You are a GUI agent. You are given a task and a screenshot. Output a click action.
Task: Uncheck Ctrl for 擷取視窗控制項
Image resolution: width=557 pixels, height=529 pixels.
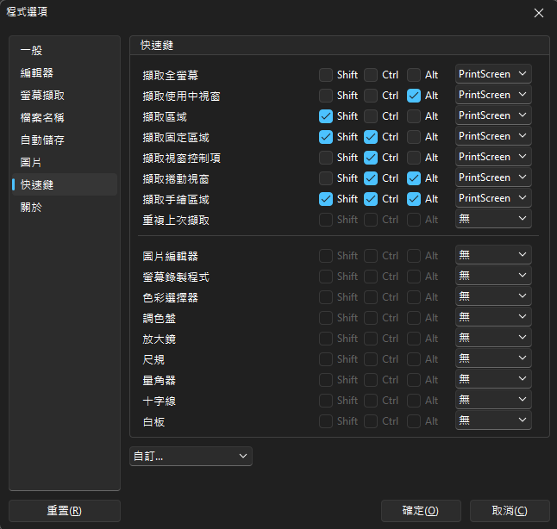pyautogui.click(x=371, y=158)
